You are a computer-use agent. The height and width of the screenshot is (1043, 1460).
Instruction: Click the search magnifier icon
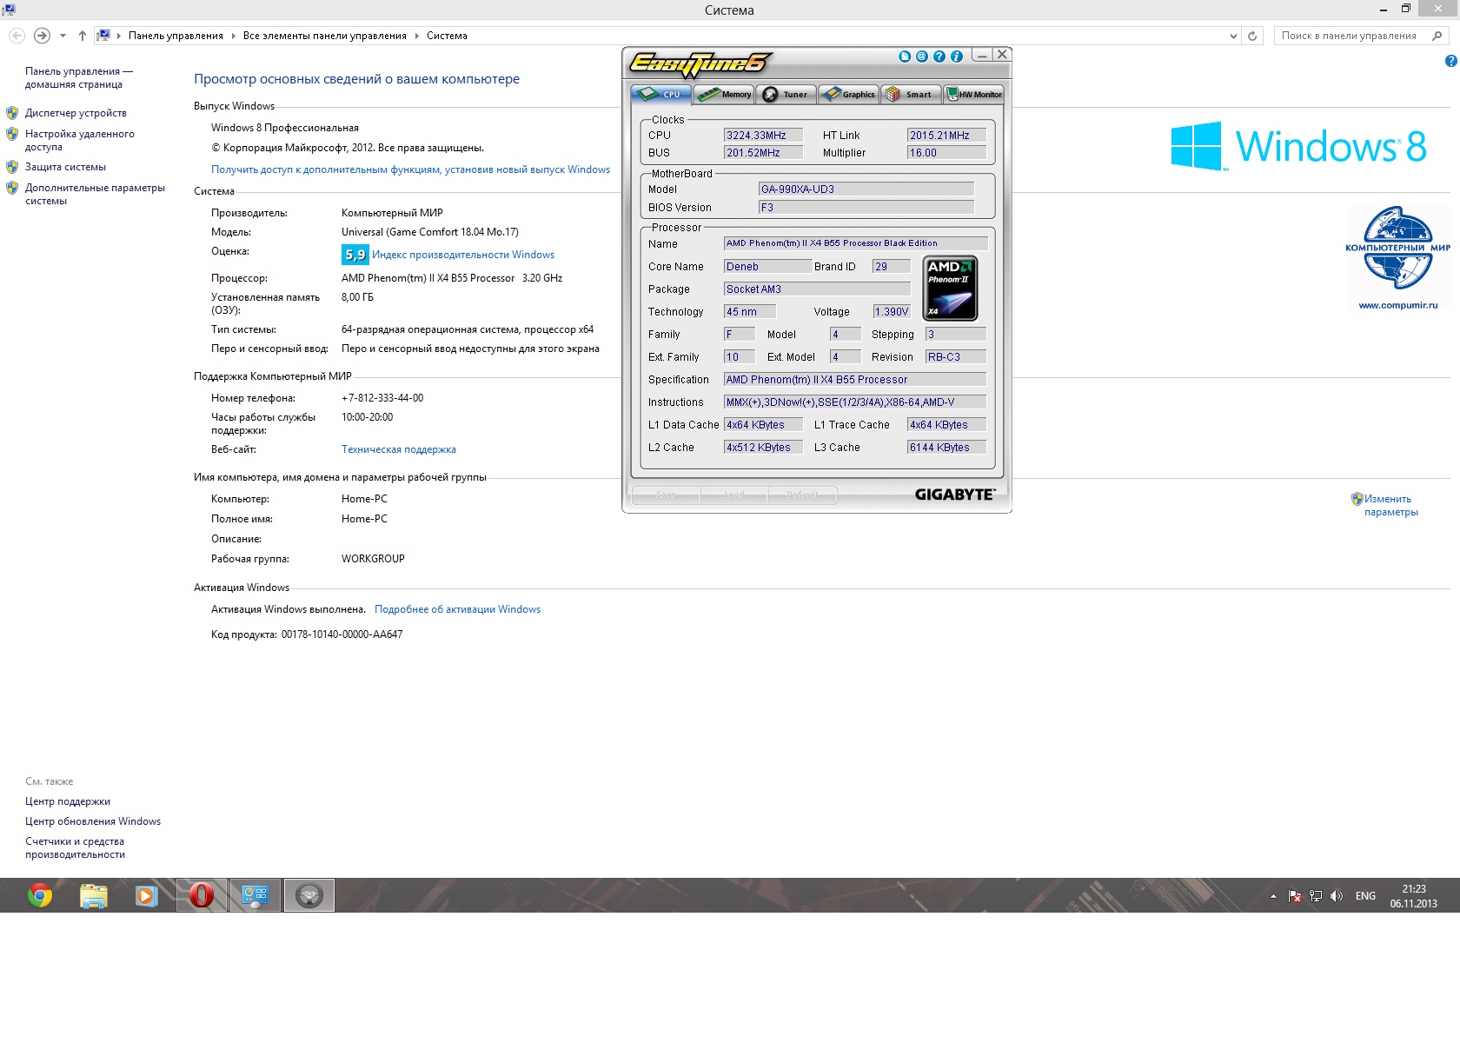[x=1437, y=36]
